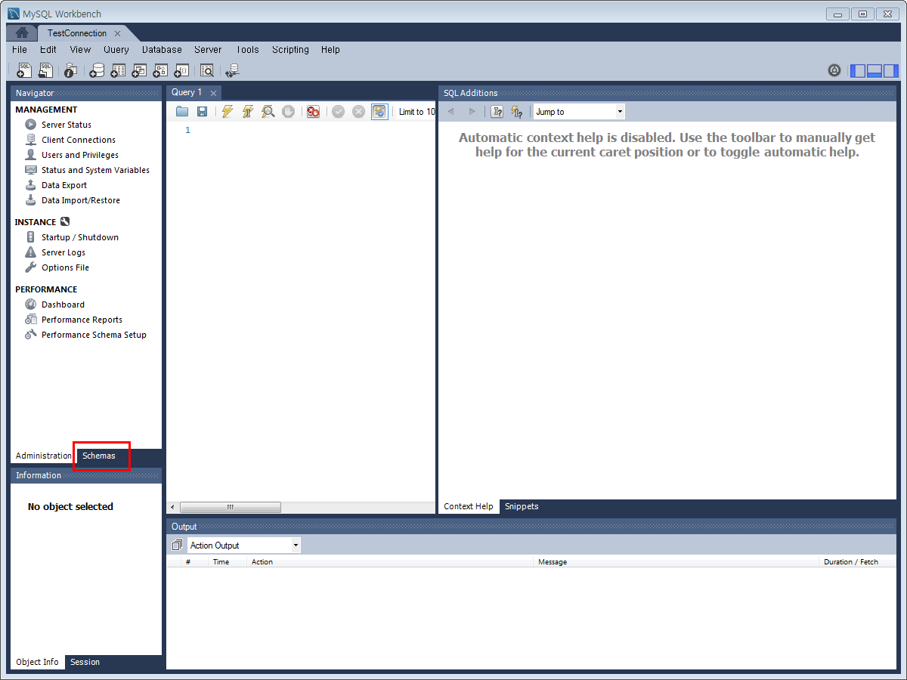The width and height of the screenshot is (907, 680).
Task: Open the Tools menu
Action: point(247,50)
